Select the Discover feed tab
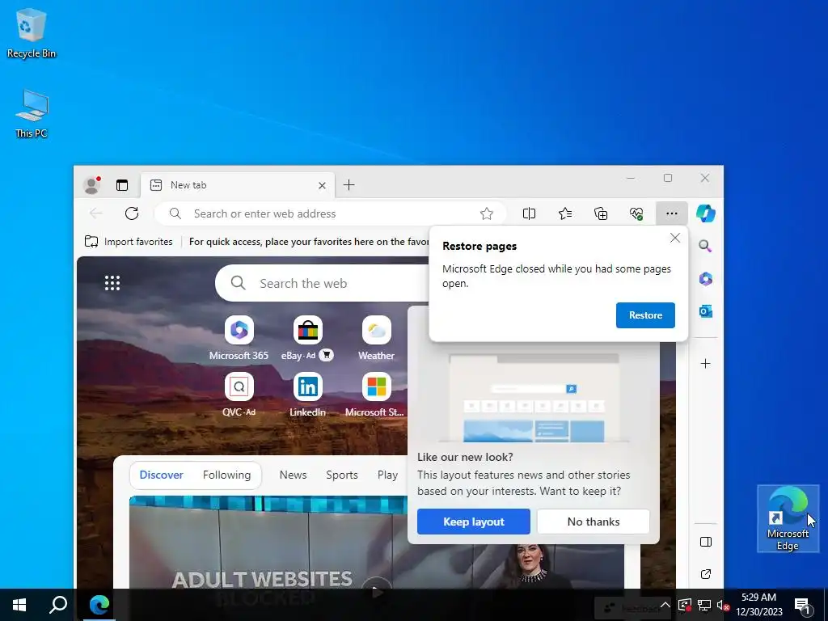The width and height of the screenshot is (828, 621). [161, 475]
